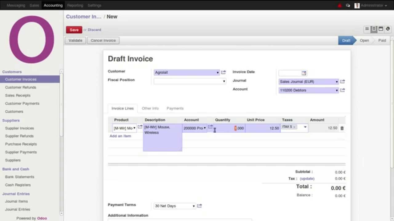The image size is (394, 221).
Task: Open the Accounting menu
Action: (x=53, y=6)
